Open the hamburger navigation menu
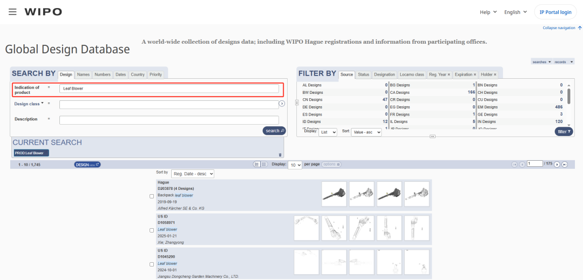The height and width of the screenshot is (280, 583). pos(12,12)
